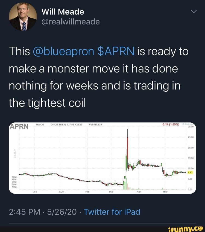Expand the tweet options chevron
Image resolution: width=205 pixels, height=232 pixels.
click(x=194, y=12)
